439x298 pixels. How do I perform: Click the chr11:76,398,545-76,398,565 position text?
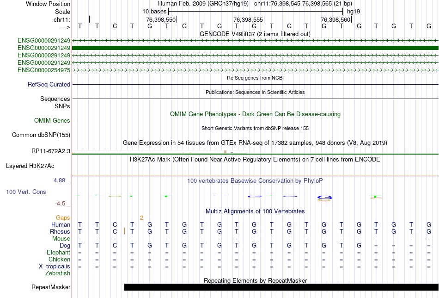[303, 4]
